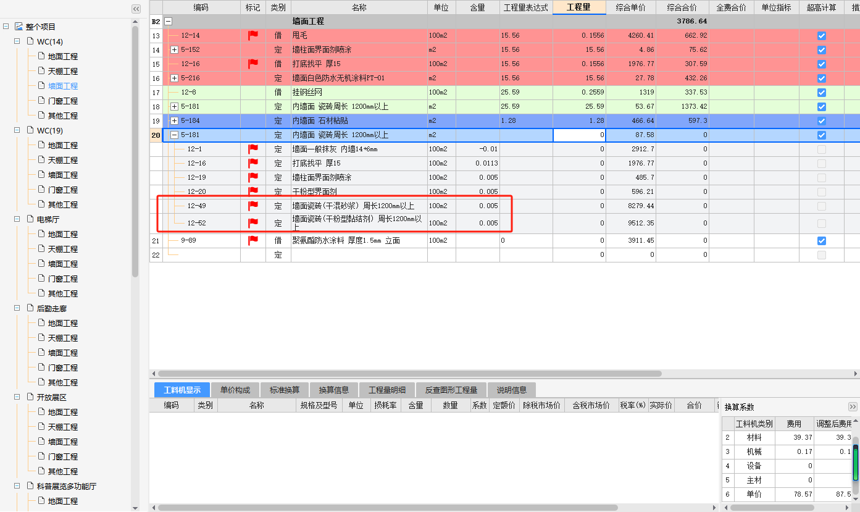Click the red flag on sub-row 12-49
Screen dimensions: 860x512
coord(253,206)
